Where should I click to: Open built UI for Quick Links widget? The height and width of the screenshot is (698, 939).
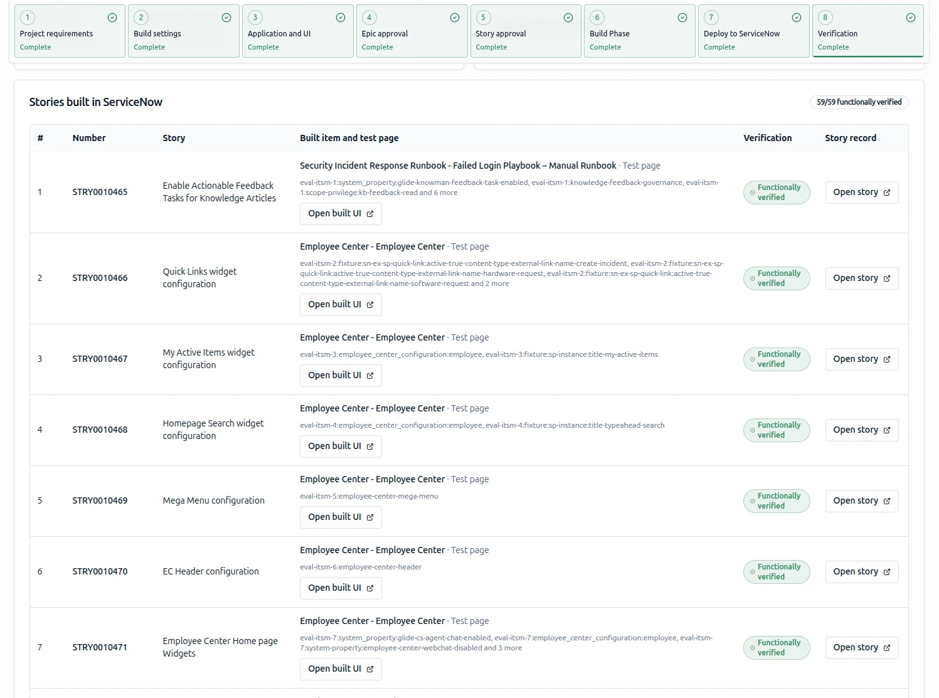coord(341,305)
